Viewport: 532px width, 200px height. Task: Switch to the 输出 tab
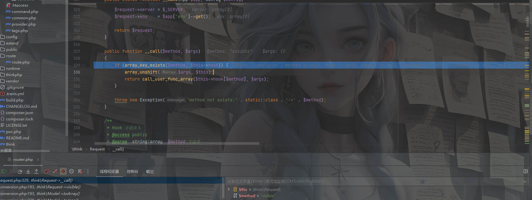[x=150, y=172]
